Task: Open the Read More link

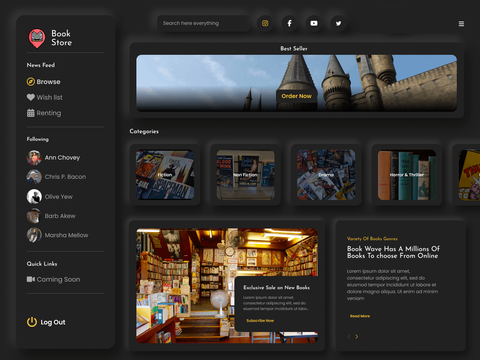Action: pyautogui.click(x=359, y=316)
